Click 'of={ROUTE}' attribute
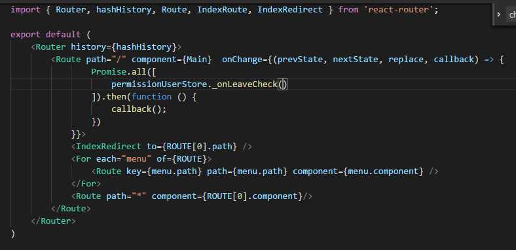Screen dimensions: 516x250 pyautogui.click(x=182, y=159)
